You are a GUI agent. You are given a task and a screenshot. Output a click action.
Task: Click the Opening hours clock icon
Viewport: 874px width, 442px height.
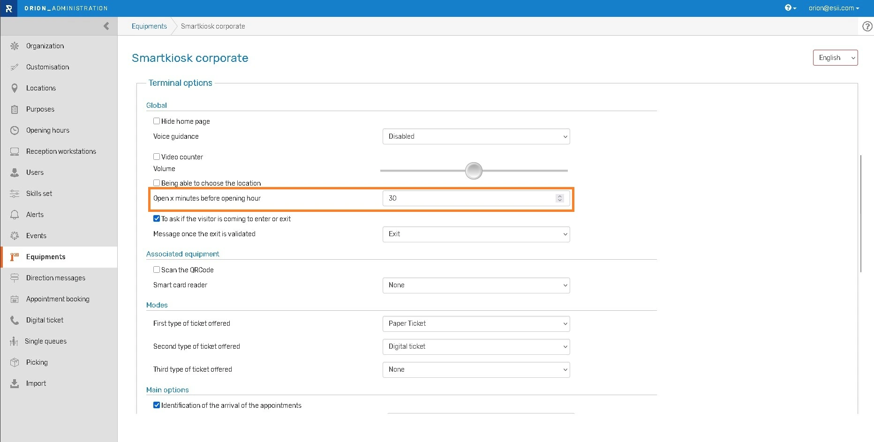point(15,130)
